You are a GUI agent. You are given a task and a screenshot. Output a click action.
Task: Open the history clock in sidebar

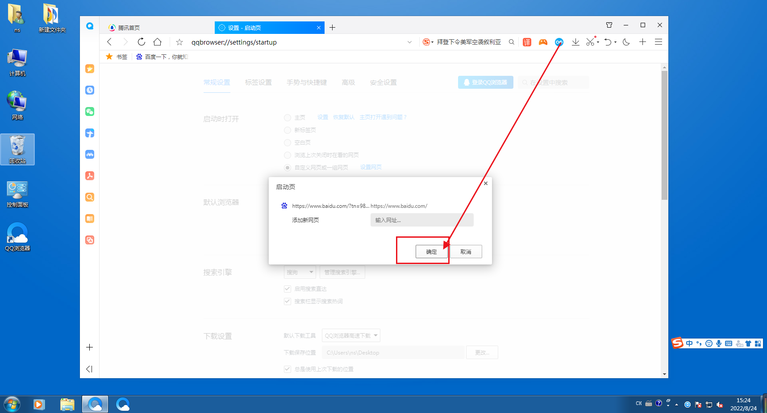[x=90, y=90]
